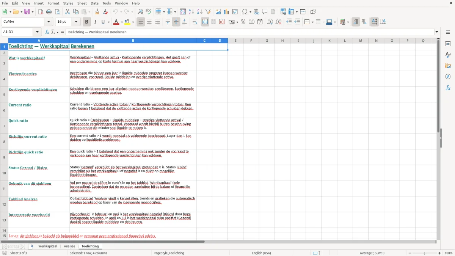This screenshot has height=256, width=455.
Task: Toggle Italic formatting
Action: tap(95, 22)
